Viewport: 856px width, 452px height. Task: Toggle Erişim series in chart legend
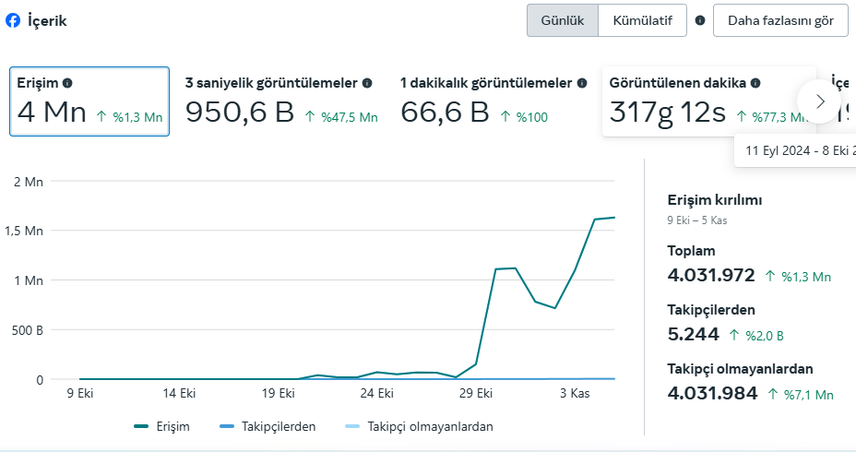(162, 426)
